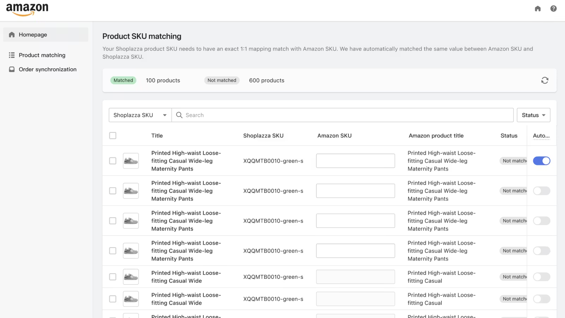This screenshot has height=318, width=565.
Task: Check the second product row checkbox
Action: tap(113, 191)
